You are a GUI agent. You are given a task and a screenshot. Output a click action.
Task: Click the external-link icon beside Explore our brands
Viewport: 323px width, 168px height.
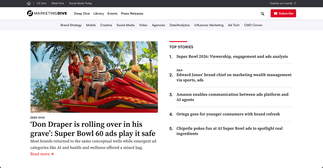pos(295,3)
